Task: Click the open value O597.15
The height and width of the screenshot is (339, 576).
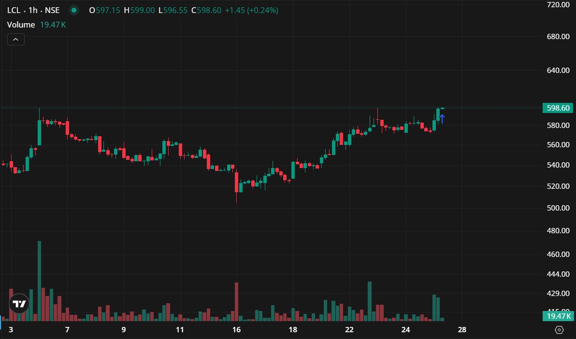Action: click(105, 10)
